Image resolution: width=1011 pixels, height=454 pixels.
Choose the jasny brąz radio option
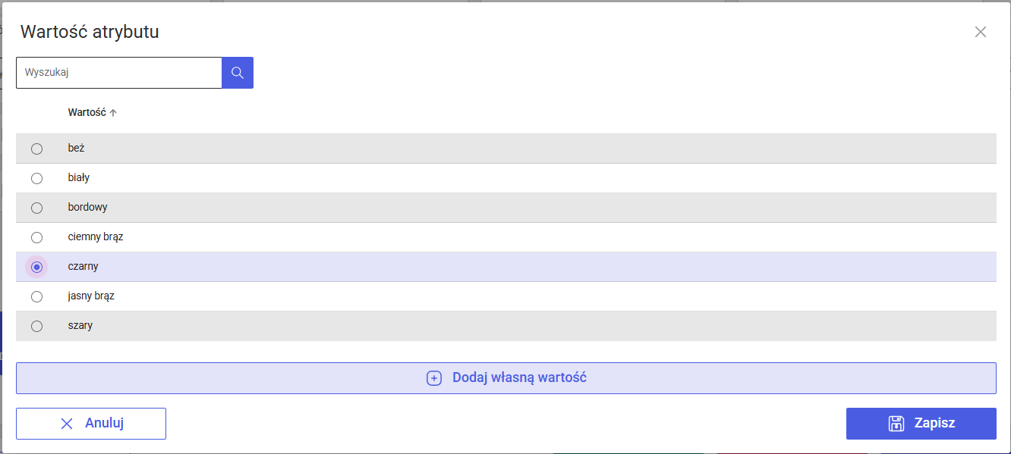point(36,297)
